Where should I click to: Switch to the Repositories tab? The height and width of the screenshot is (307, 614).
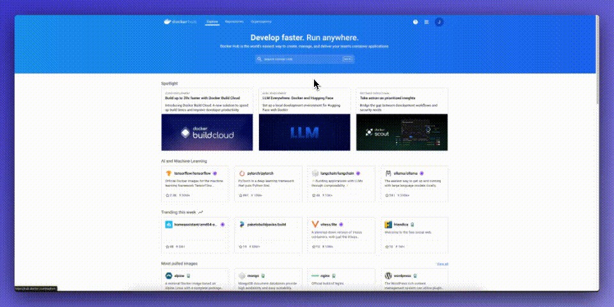235,22
